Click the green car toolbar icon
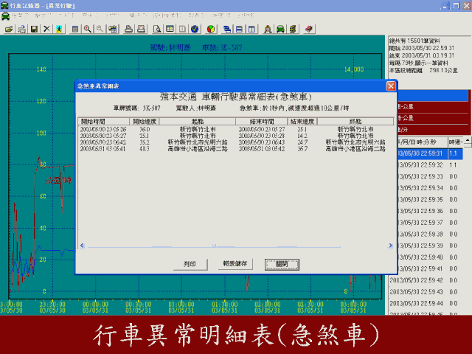Viewport: 472px width, 354px height. pyautogui.click(x=280, y=29)
